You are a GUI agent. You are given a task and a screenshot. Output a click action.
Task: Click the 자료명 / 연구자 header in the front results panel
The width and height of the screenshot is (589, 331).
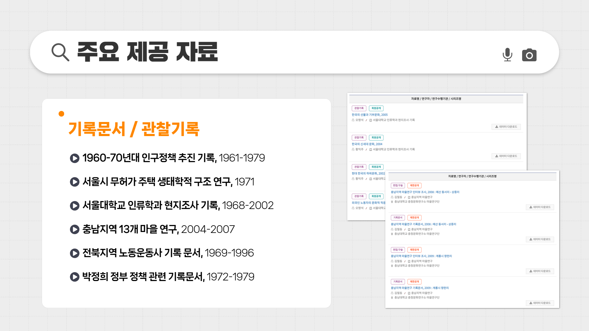tap(472, 177)
